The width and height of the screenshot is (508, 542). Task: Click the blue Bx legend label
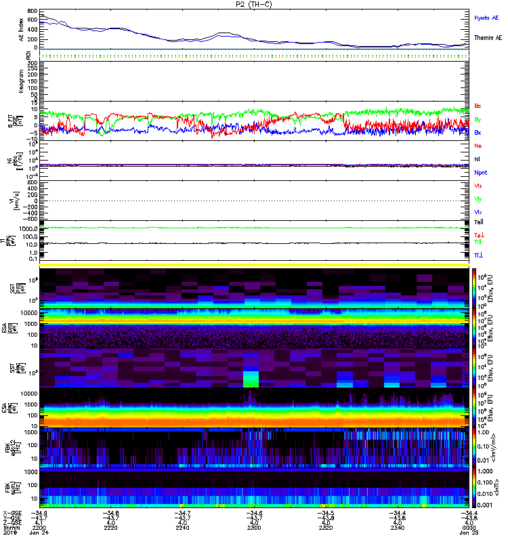(x=478, y=132)
